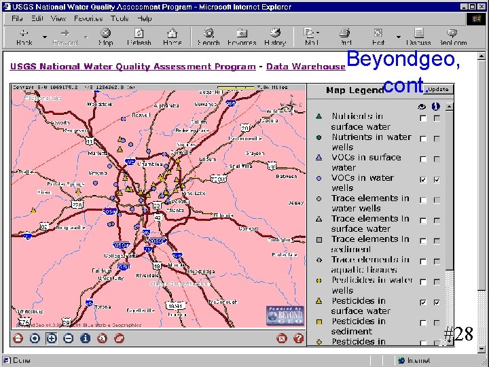Image resolution: width=489 pixels, height=367 pixels.
Task: Uncheck info box for VOCs in water wells
Action: 437,179
